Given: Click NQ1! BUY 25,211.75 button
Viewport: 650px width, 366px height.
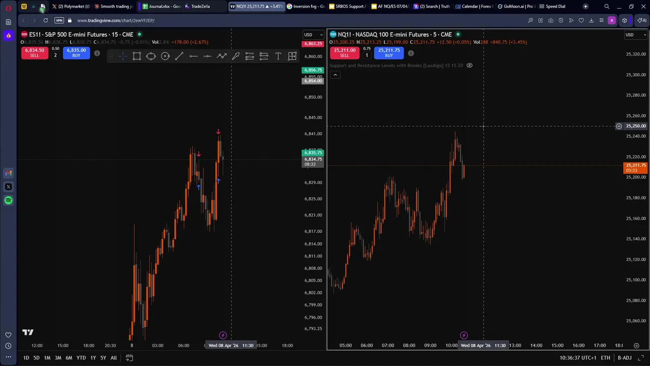Looking at the screenshot, I should click(x=389, y=53).
